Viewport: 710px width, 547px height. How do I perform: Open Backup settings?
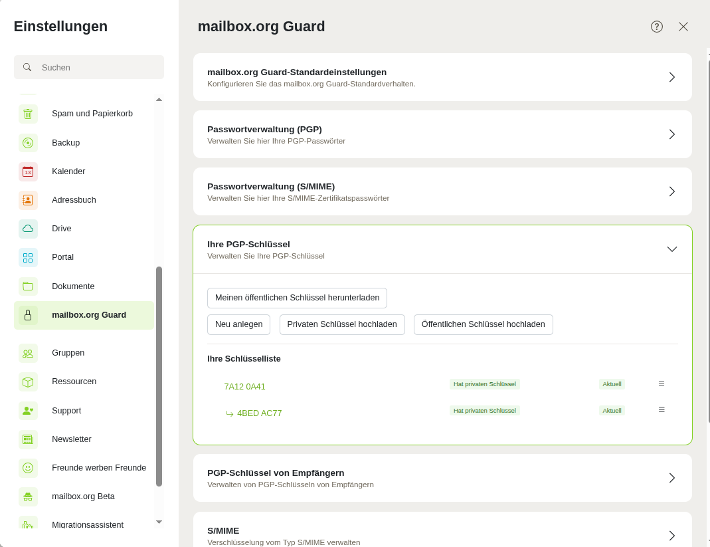(x=84, y=143)
